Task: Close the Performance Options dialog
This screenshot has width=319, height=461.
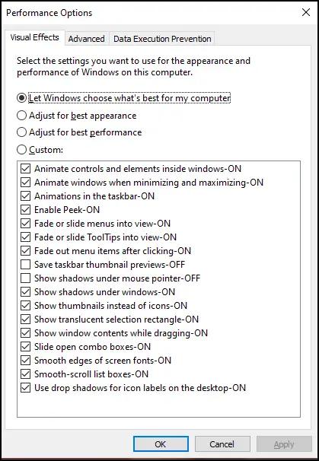Action: (x=306, y=13)
